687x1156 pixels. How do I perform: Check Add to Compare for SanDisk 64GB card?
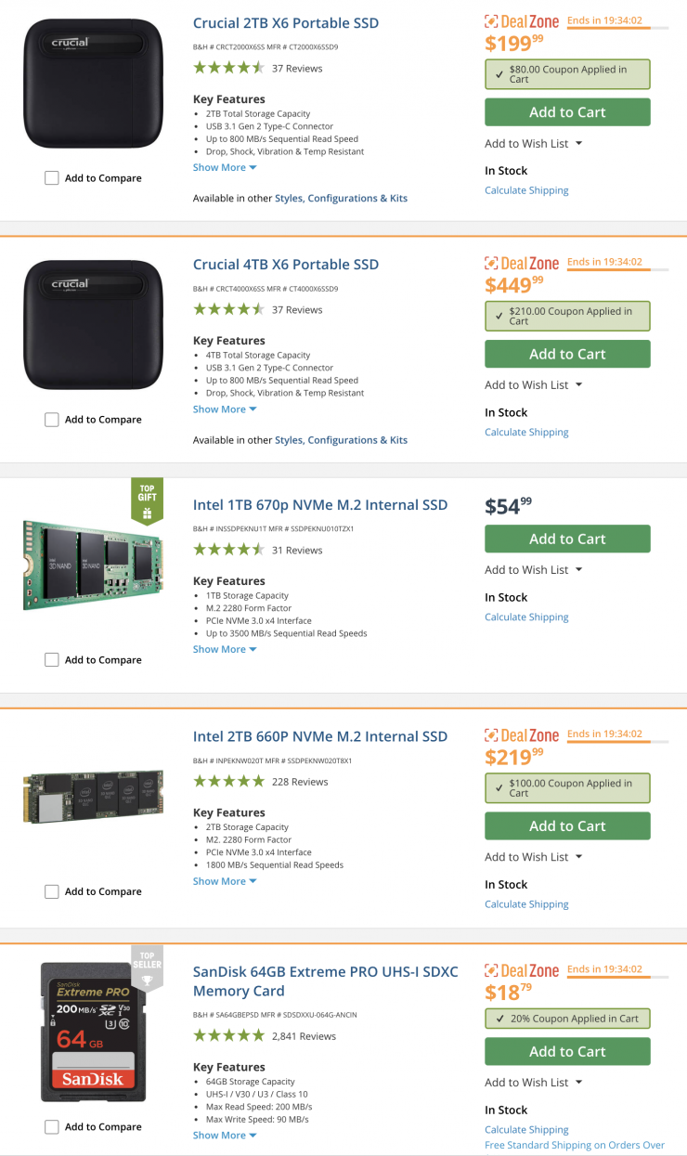52,1127
